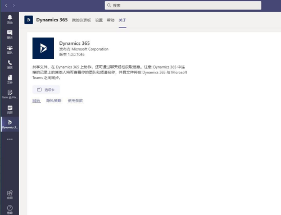Select the Dynamics 365 sidebar app icon
The height and width of the screenshot is (215, 281).
[x=10, y=124]
